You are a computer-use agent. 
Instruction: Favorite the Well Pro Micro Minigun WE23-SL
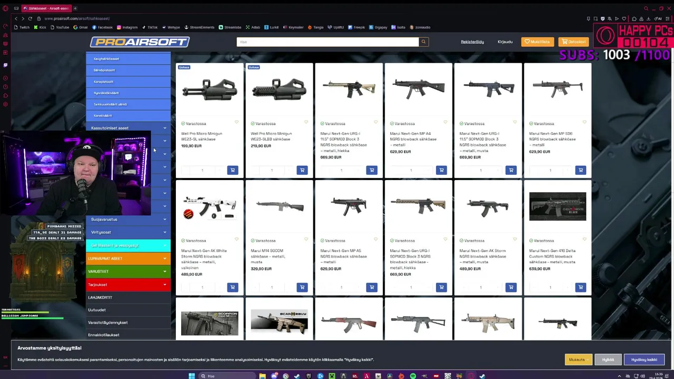[236, 122]
